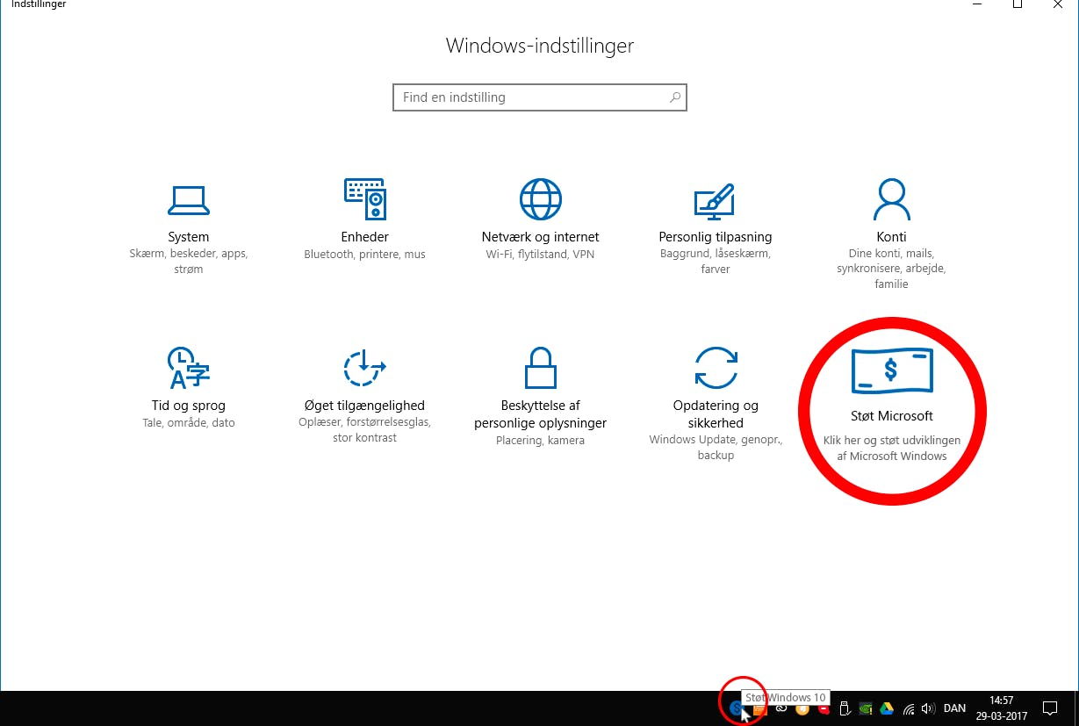Click Tid og sprog title text
This screenshot has height=726, width=1079.
pyautogui.click(x=188, y=406)
